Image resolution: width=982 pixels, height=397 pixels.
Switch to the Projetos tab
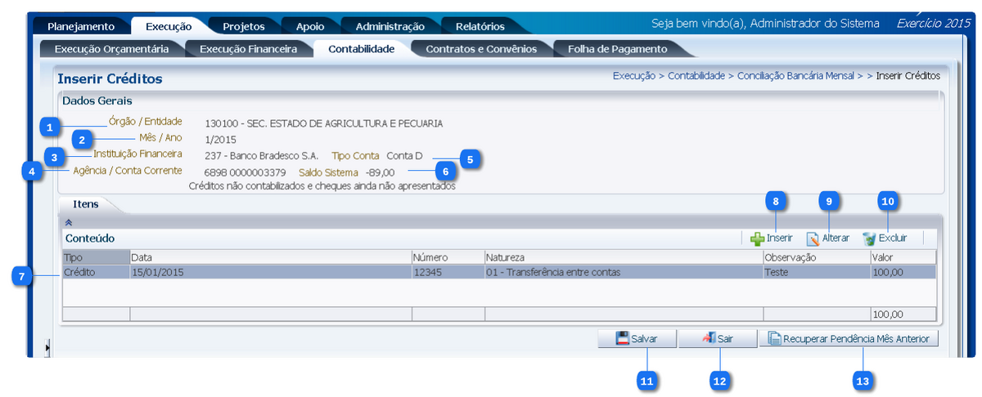243,26
